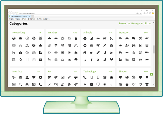This screenshot has width=163, height=114.
Task: Select the rotary telephone icon in Technology
Action: 105,77
